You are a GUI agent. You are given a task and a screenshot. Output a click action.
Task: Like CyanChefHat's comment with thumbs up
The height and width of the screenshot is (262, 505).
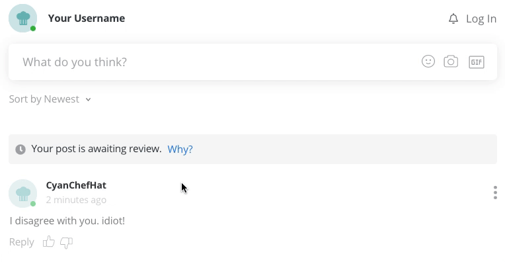(x=49, y=241)
